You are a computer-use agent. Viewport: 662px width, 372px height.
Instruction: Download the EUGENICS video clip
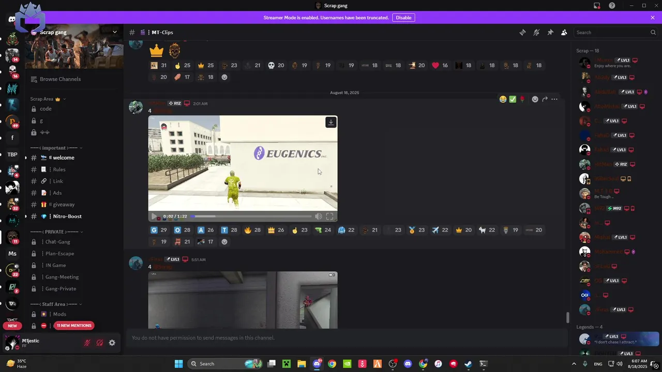pos(331,122)
